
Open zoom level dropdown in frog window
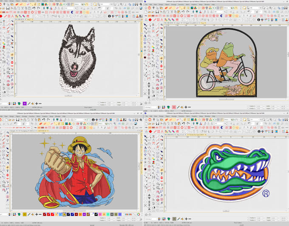click(255, 8)
